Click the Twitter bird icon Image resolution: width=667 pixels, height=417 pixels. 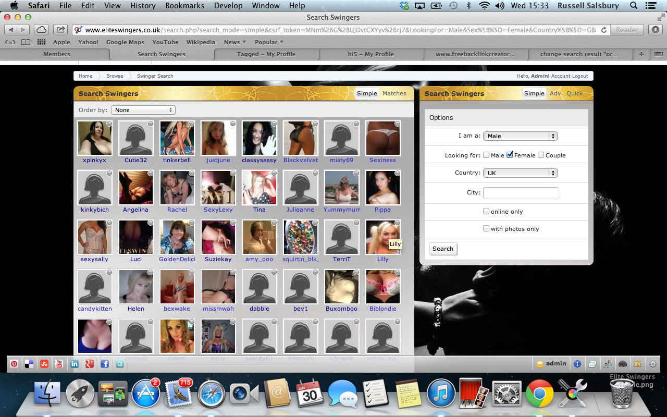[x=120, y=364]
